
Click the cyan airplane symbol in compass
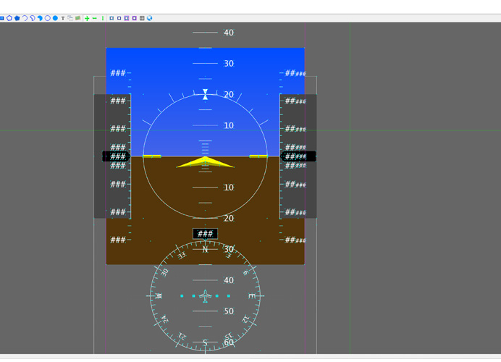[206, 296]
